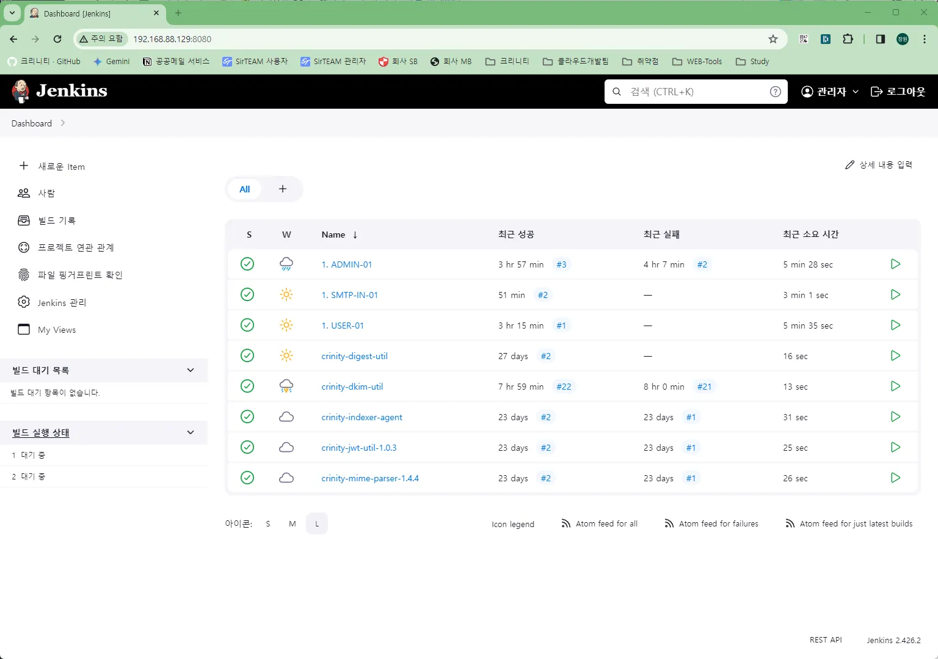The image size is (938, 659).
Task: Open REST API link
Action: 826,640
